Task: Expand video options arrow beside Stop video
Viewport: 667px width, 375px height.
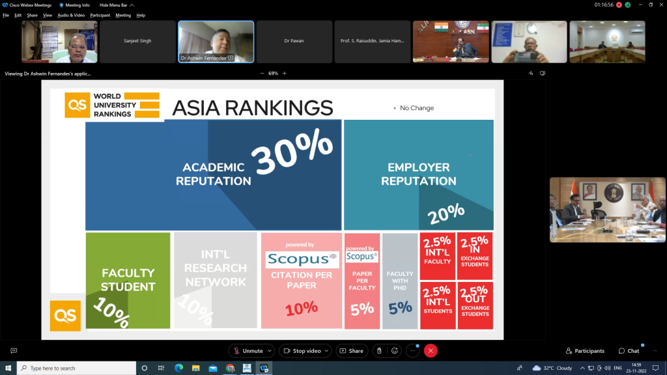Action: [326, 351]
